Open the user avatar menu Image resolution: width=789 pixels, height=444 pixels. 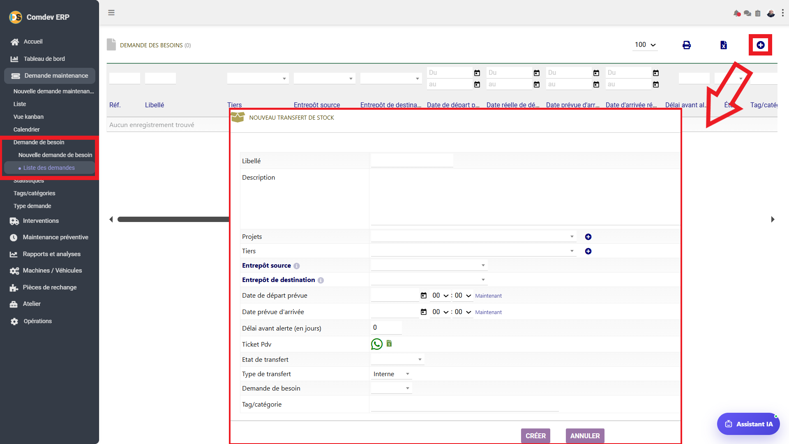tap(771, 14)
